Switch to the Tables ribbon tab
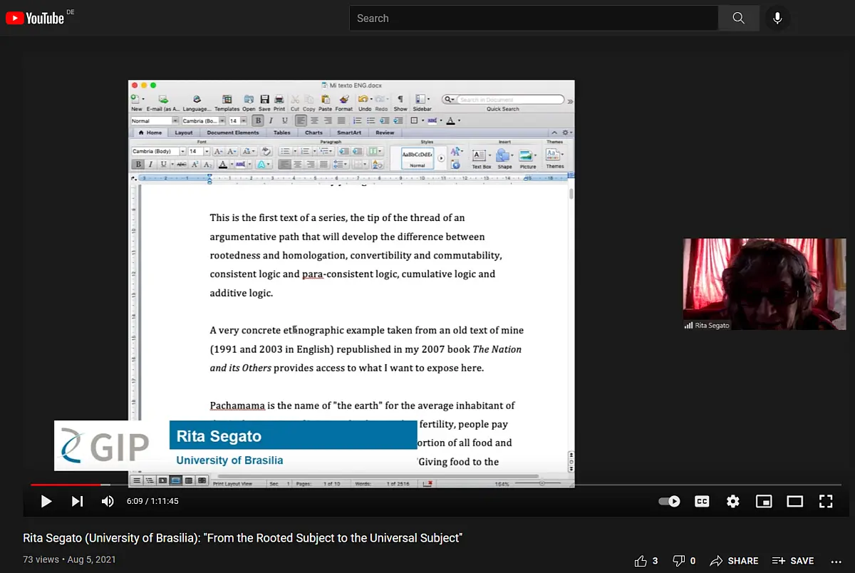Image resolution: width=855 pixels, height=573 pixels. [282, 133]
